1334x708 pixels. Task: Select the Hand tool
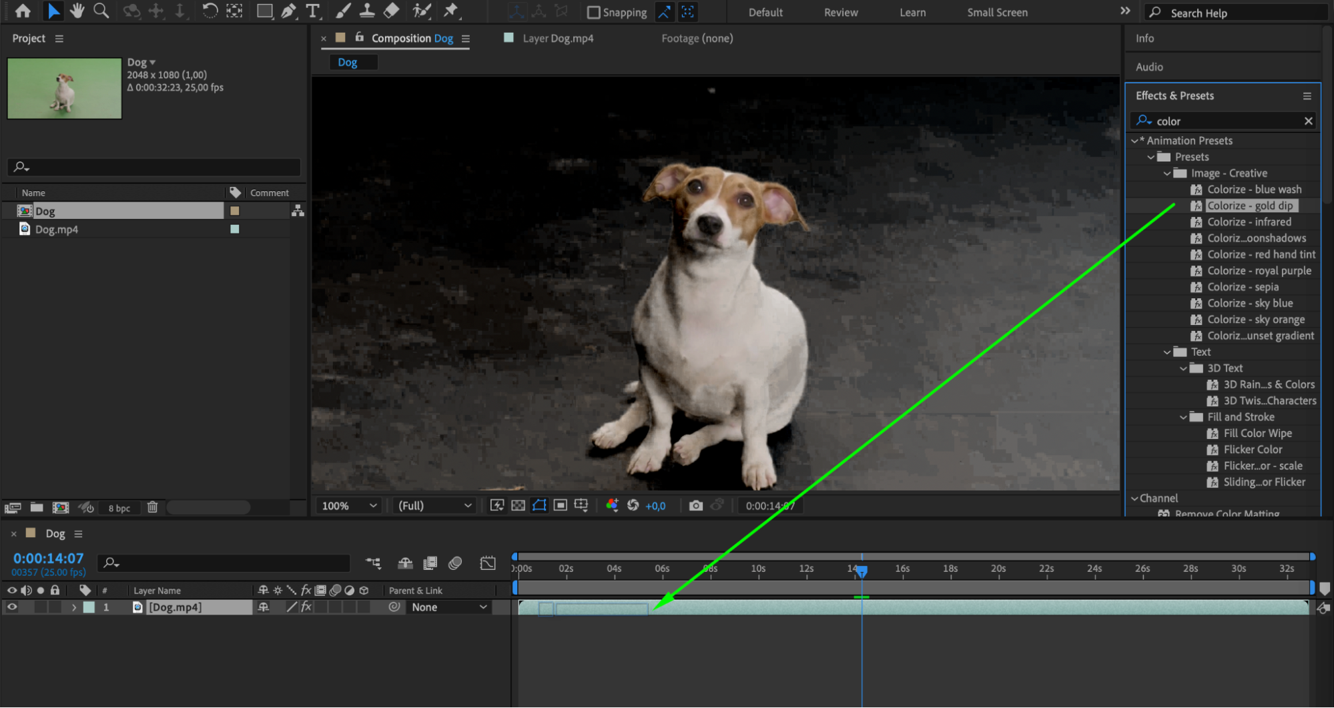pyautogui.click(x=77, y=11)
